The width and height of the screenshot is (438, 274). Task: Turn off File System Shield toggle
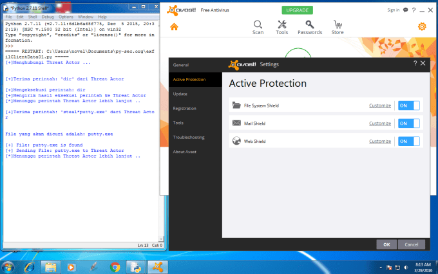[x=408, y=105]
